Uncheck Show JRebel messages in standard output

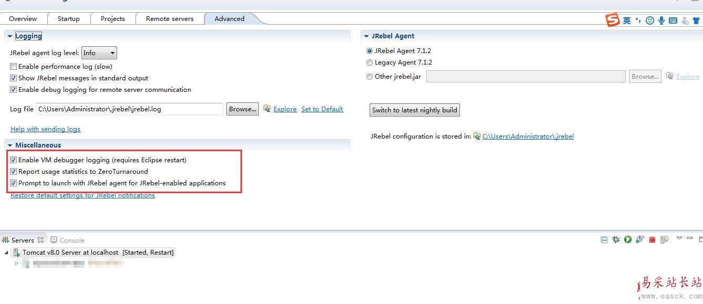coord(14,78)
